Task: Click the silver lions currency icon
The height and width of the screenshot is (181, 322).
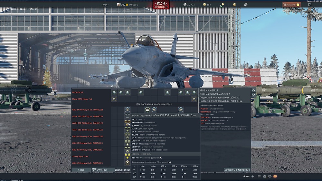Action: 185,5
